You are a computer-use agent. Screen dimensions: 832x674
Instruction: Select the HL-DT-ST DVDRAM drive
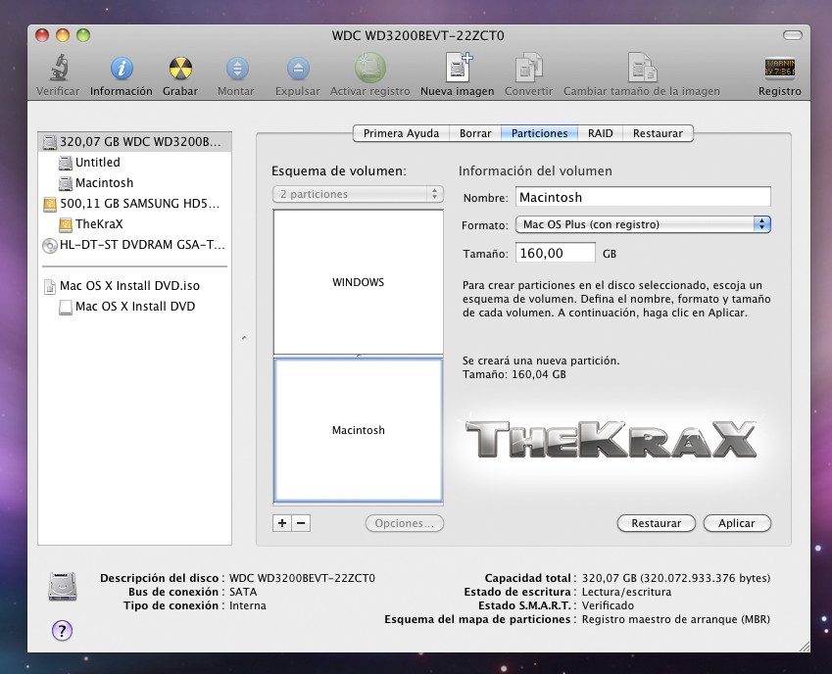tap(135, 245)
